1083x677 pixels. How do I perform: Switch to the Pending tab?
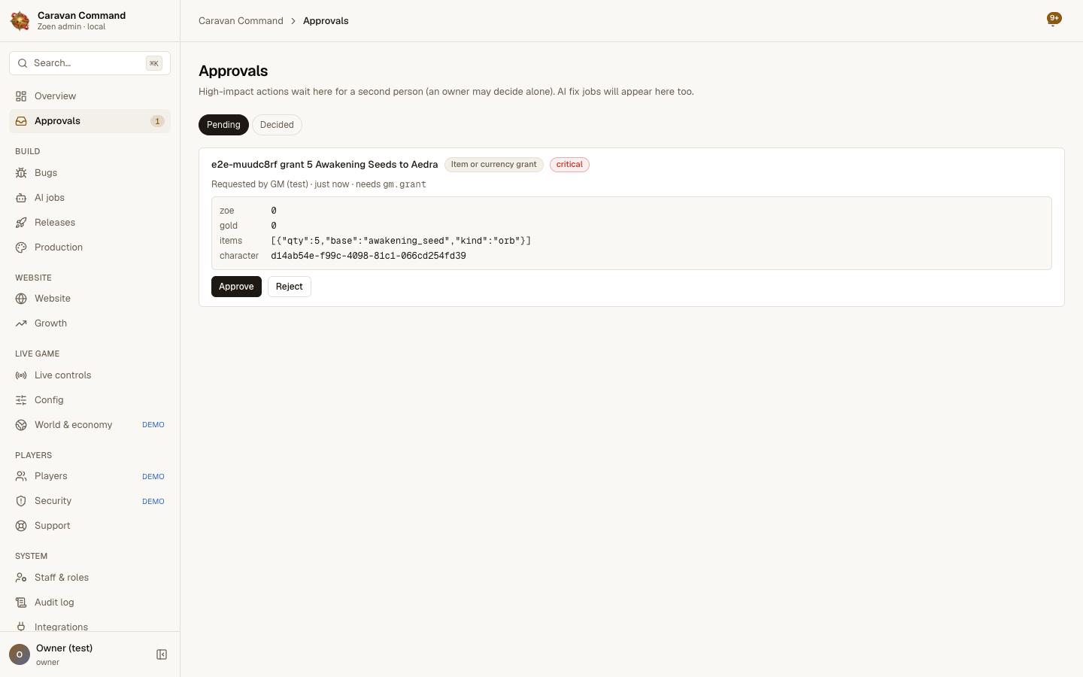[223, 125]
